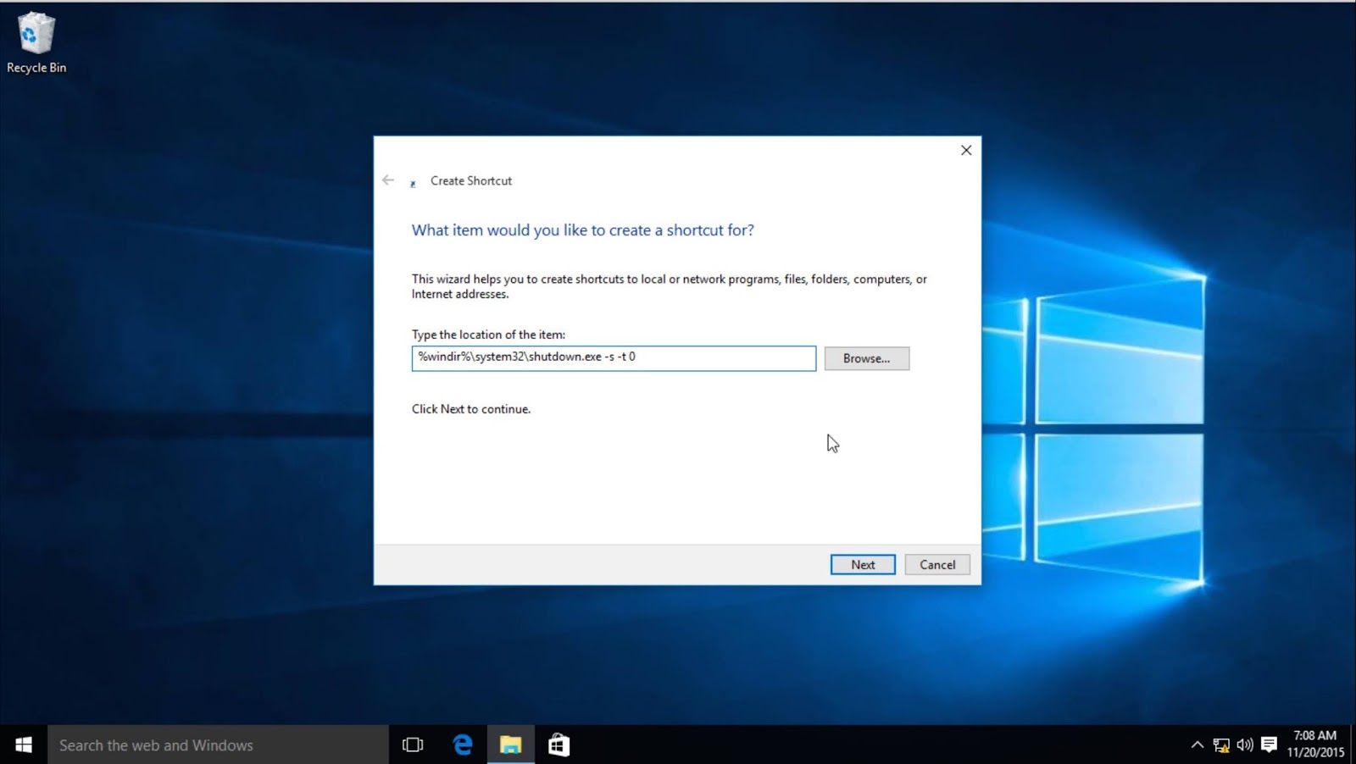Click Next to continue the shortcut wizard

click(862, 564)
